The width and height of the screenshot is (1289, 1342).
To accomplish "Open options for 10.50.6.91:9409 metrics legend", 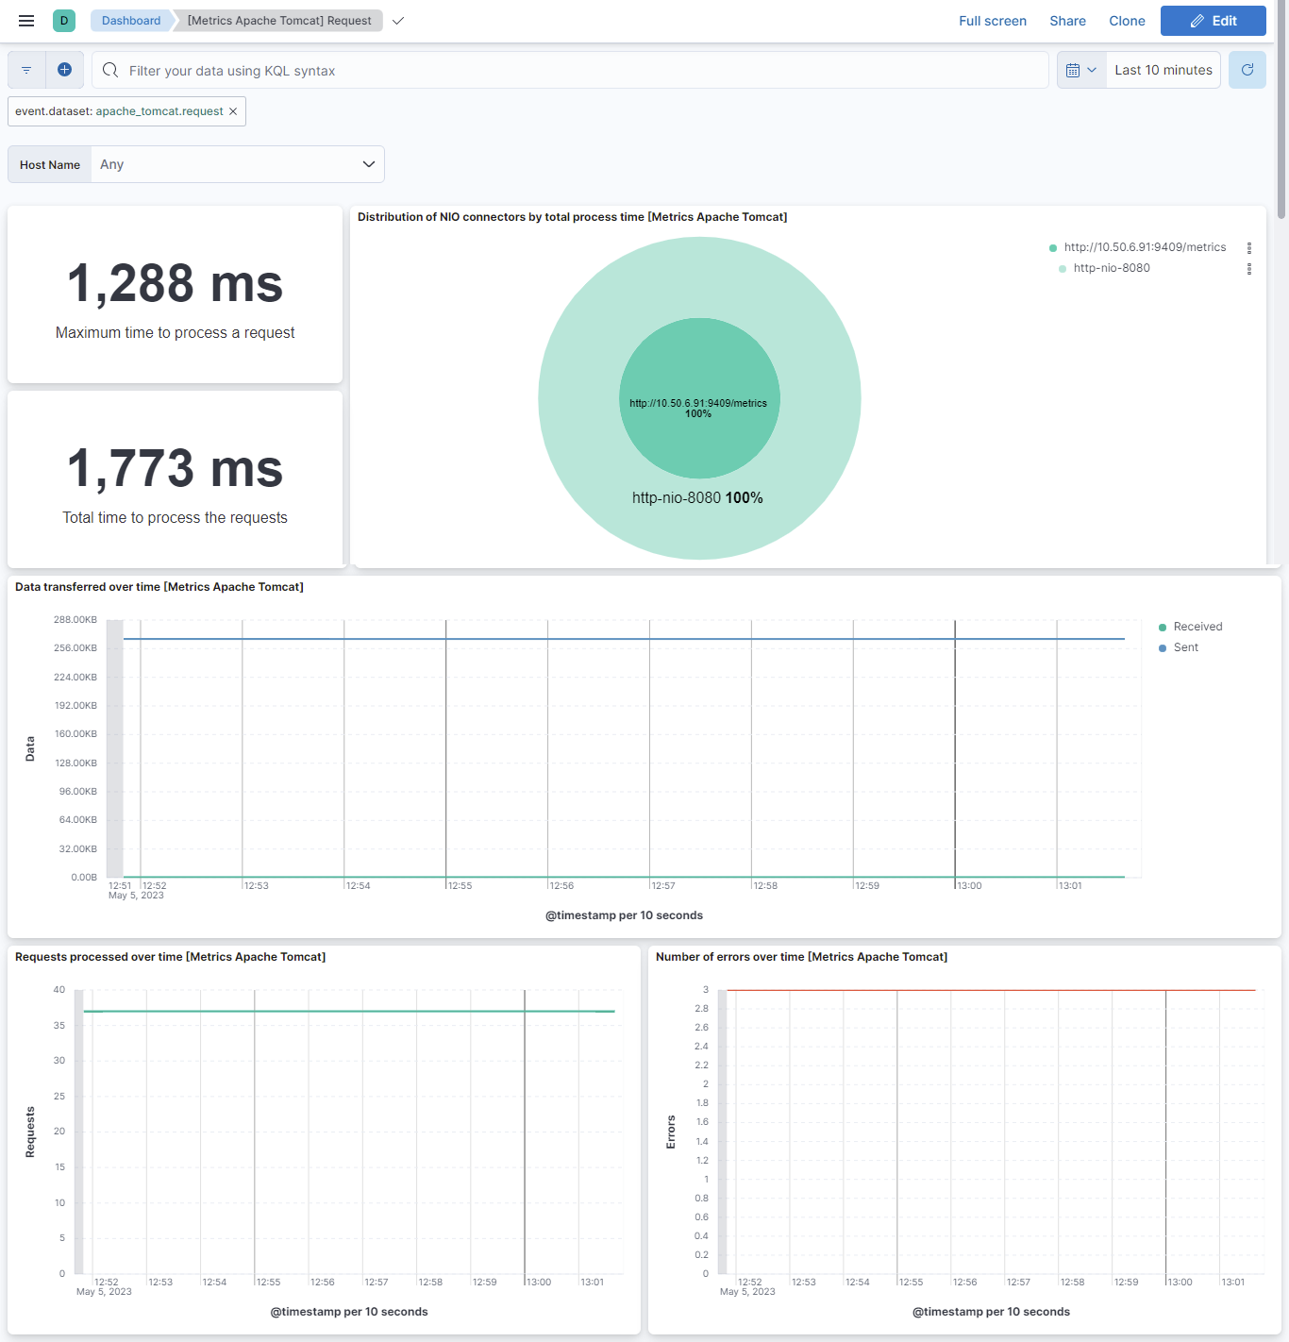I will click(x=1248, y=248).
